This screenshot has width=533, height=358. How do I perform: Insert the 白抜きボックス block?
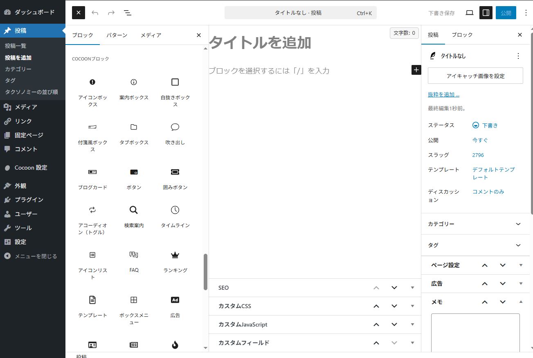tap(175, 92)
